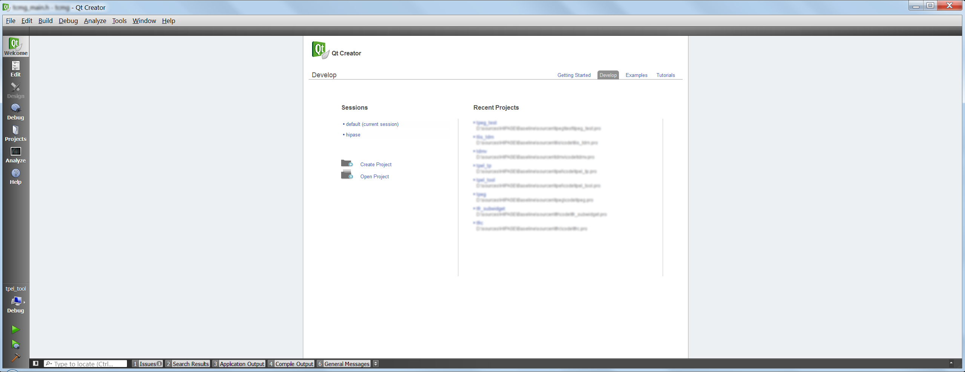Start debugging with the Run Debug icon

[15, 344]
